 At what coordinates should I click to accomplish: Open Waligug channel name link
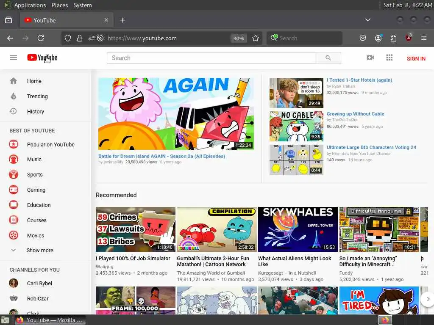105,267
